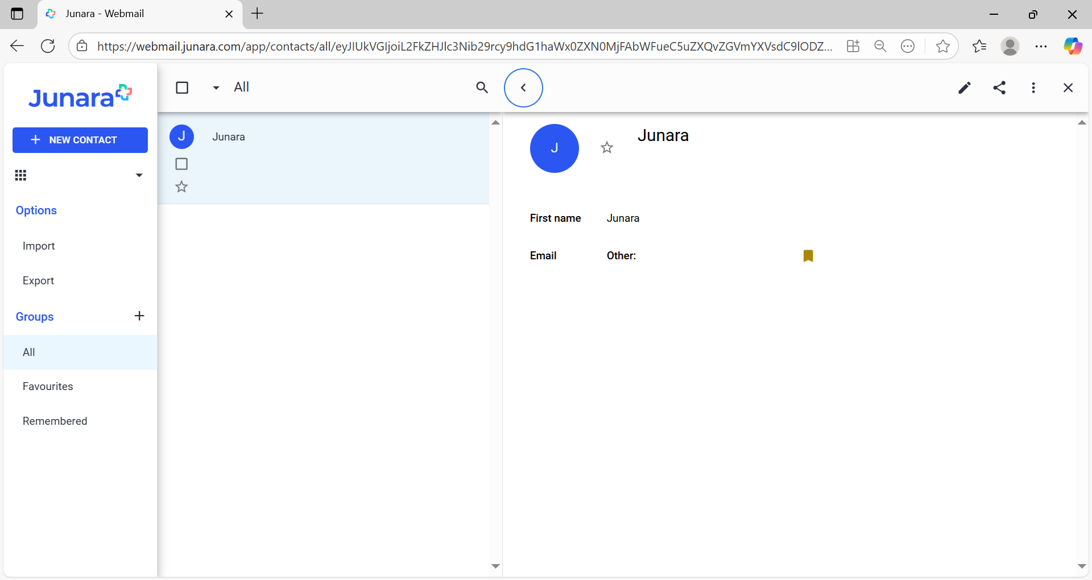Click the Junara logo
Viewport: 1092px width, 580px height.
(x=80, y=97)
